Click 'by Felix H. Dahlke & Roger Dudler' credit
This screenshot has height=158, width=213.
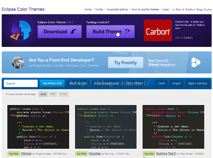click(x=192, y=9)
